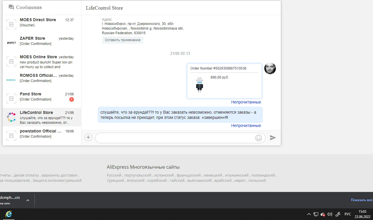Open the корейский language site link

pyautogui.click(x=157, y=181)
